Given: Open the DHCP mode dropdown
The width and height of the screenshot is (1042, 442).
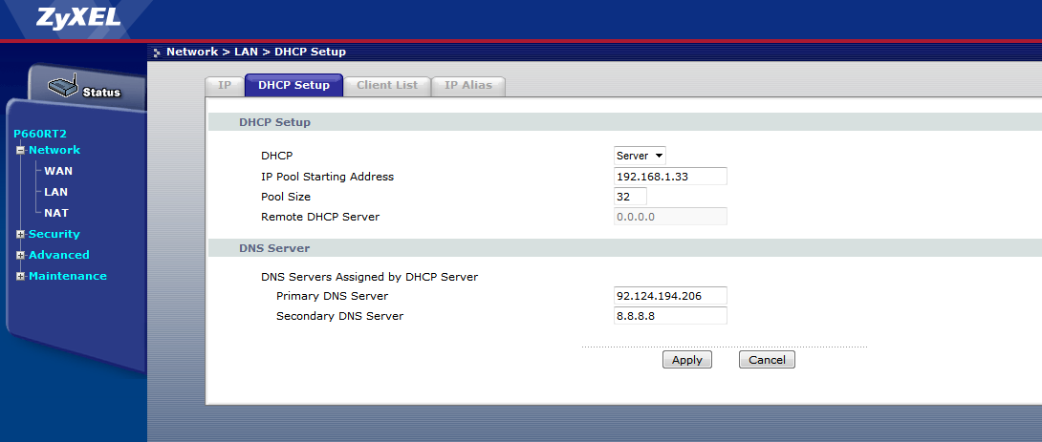Looking at the screenshot, I should (640, 156).
